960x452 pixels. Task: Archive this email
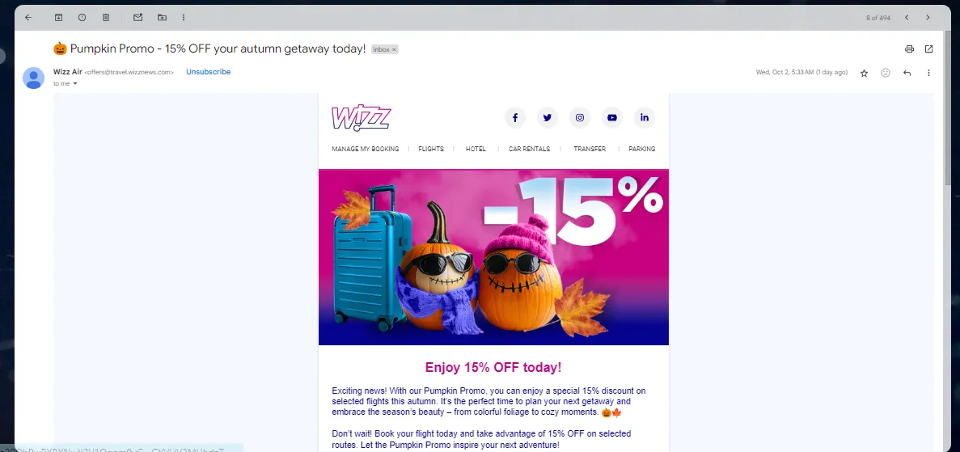tap(59, 18)
